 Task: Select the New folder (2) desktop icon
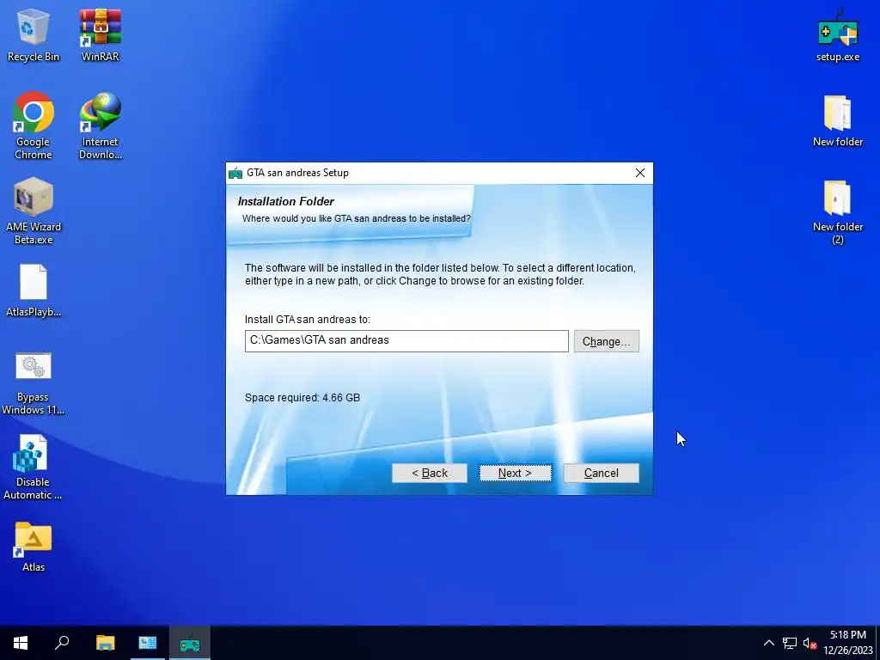click(x=837, y=212)
